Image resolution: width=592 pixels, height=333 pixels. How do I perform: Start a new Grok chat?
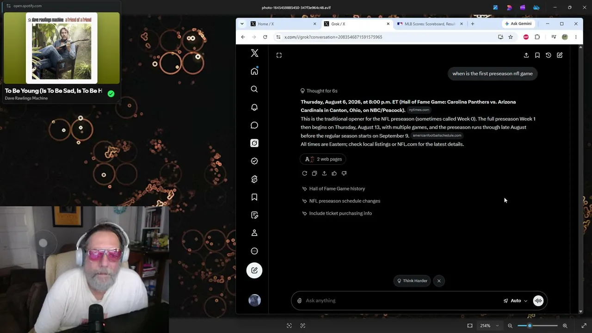(x=560, y=55)
